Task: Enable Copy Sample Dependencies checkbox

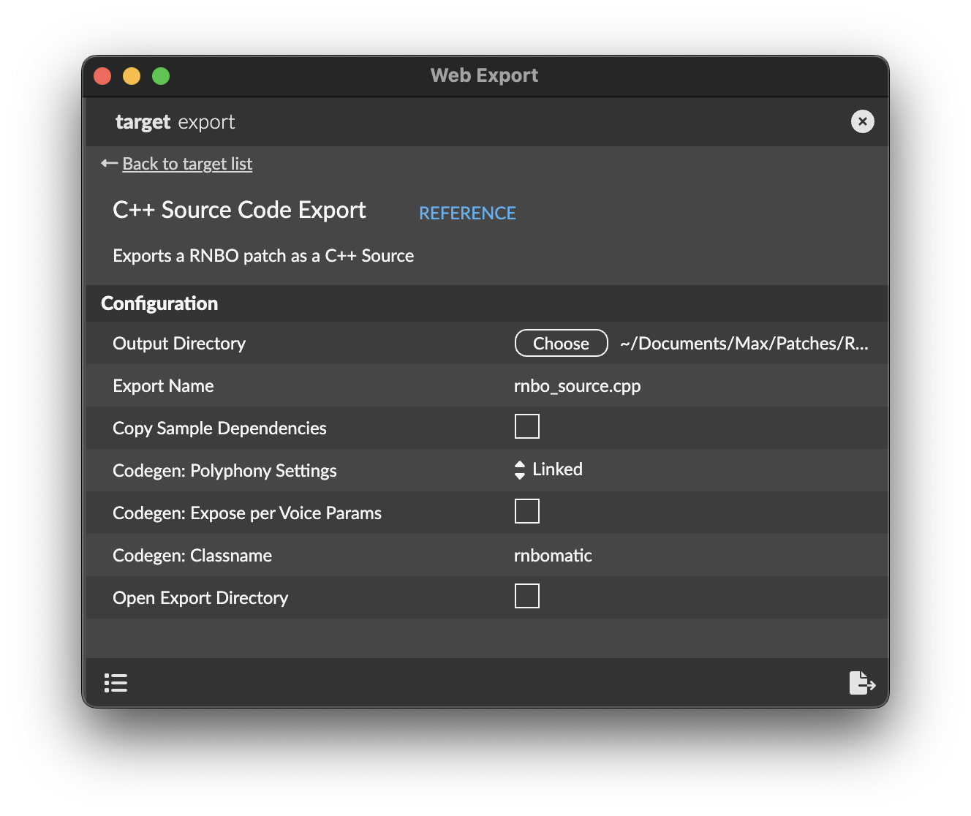Action: [x=527, y=426]
